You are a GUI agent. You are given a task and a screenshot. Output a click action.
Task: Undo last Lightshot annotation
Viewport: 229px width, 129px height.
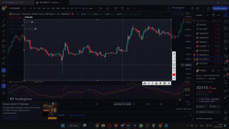coord(174,78)
